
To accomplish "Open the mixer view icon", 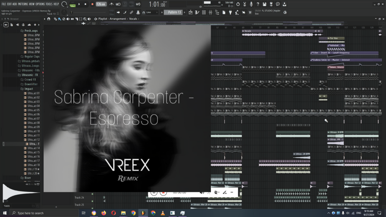I will [x=210, y=12].
